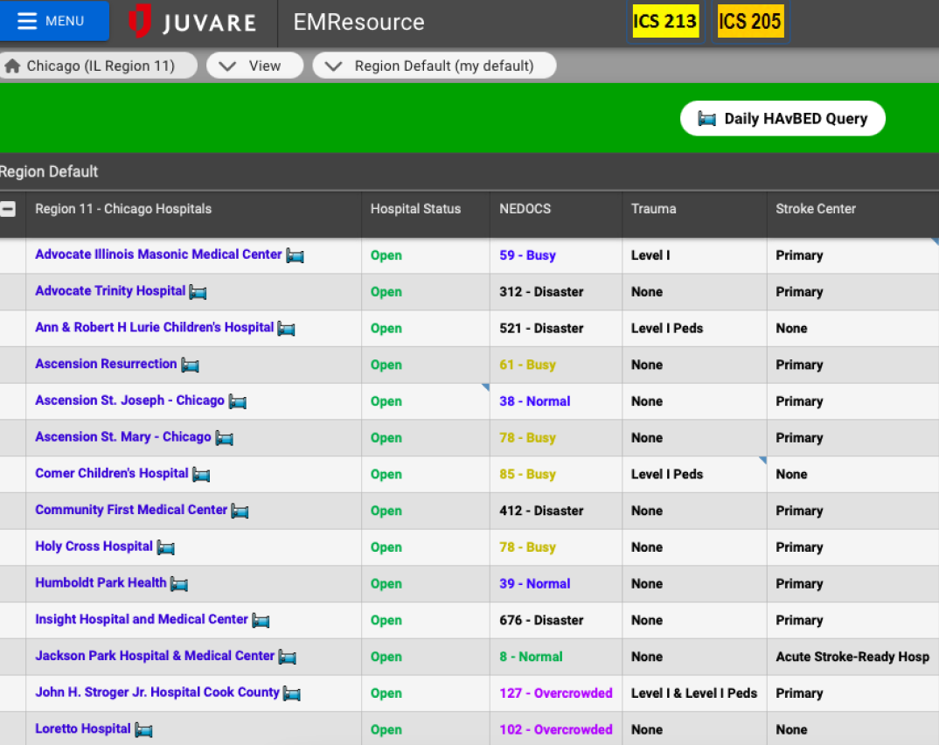The image size is (939, 745).
Task: Click the Stroke Center column header
Action: tap(816, 209)
